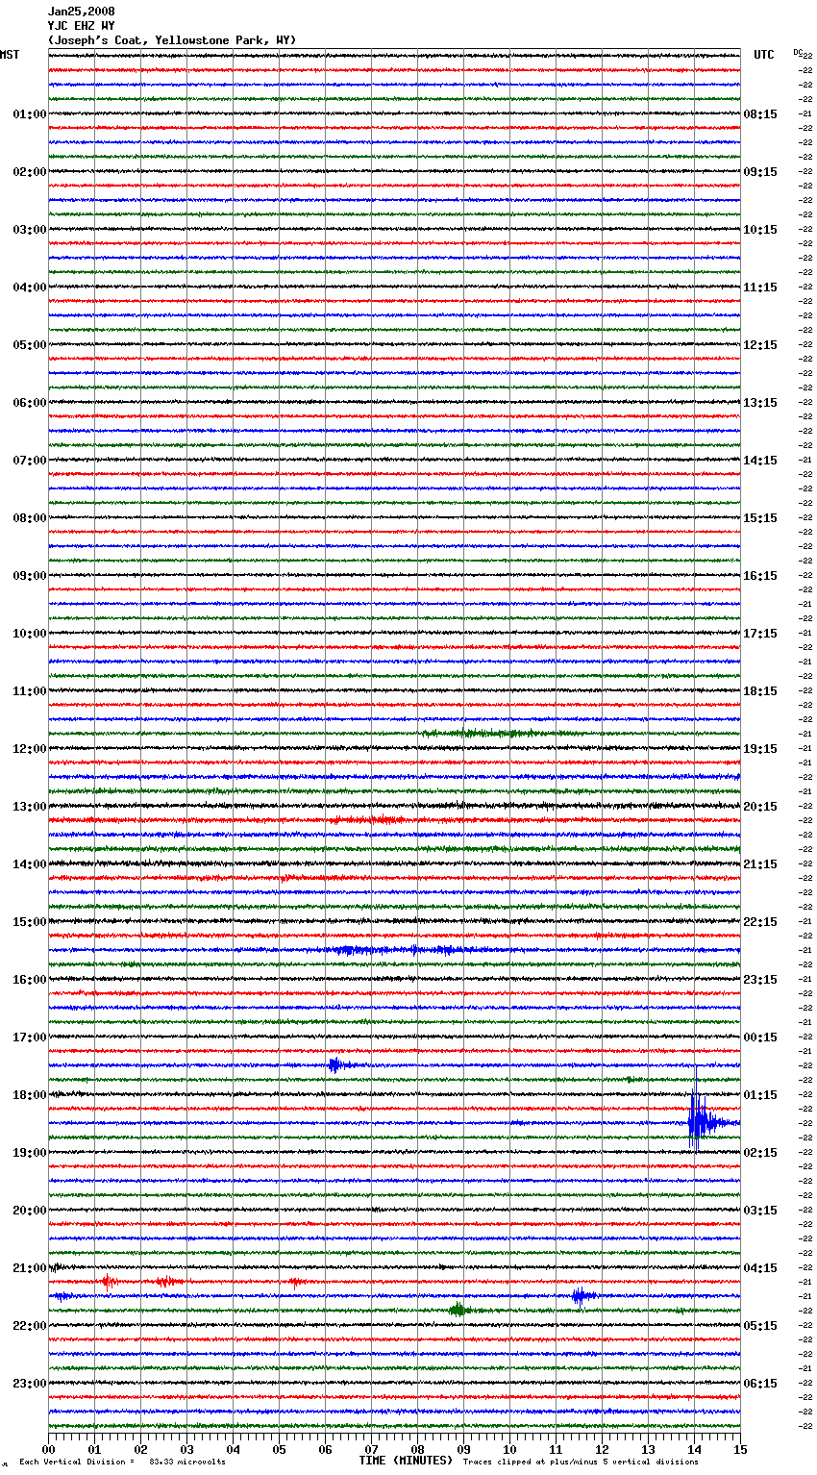Click the 16:15 UTC time label

(x=760, y=576)
